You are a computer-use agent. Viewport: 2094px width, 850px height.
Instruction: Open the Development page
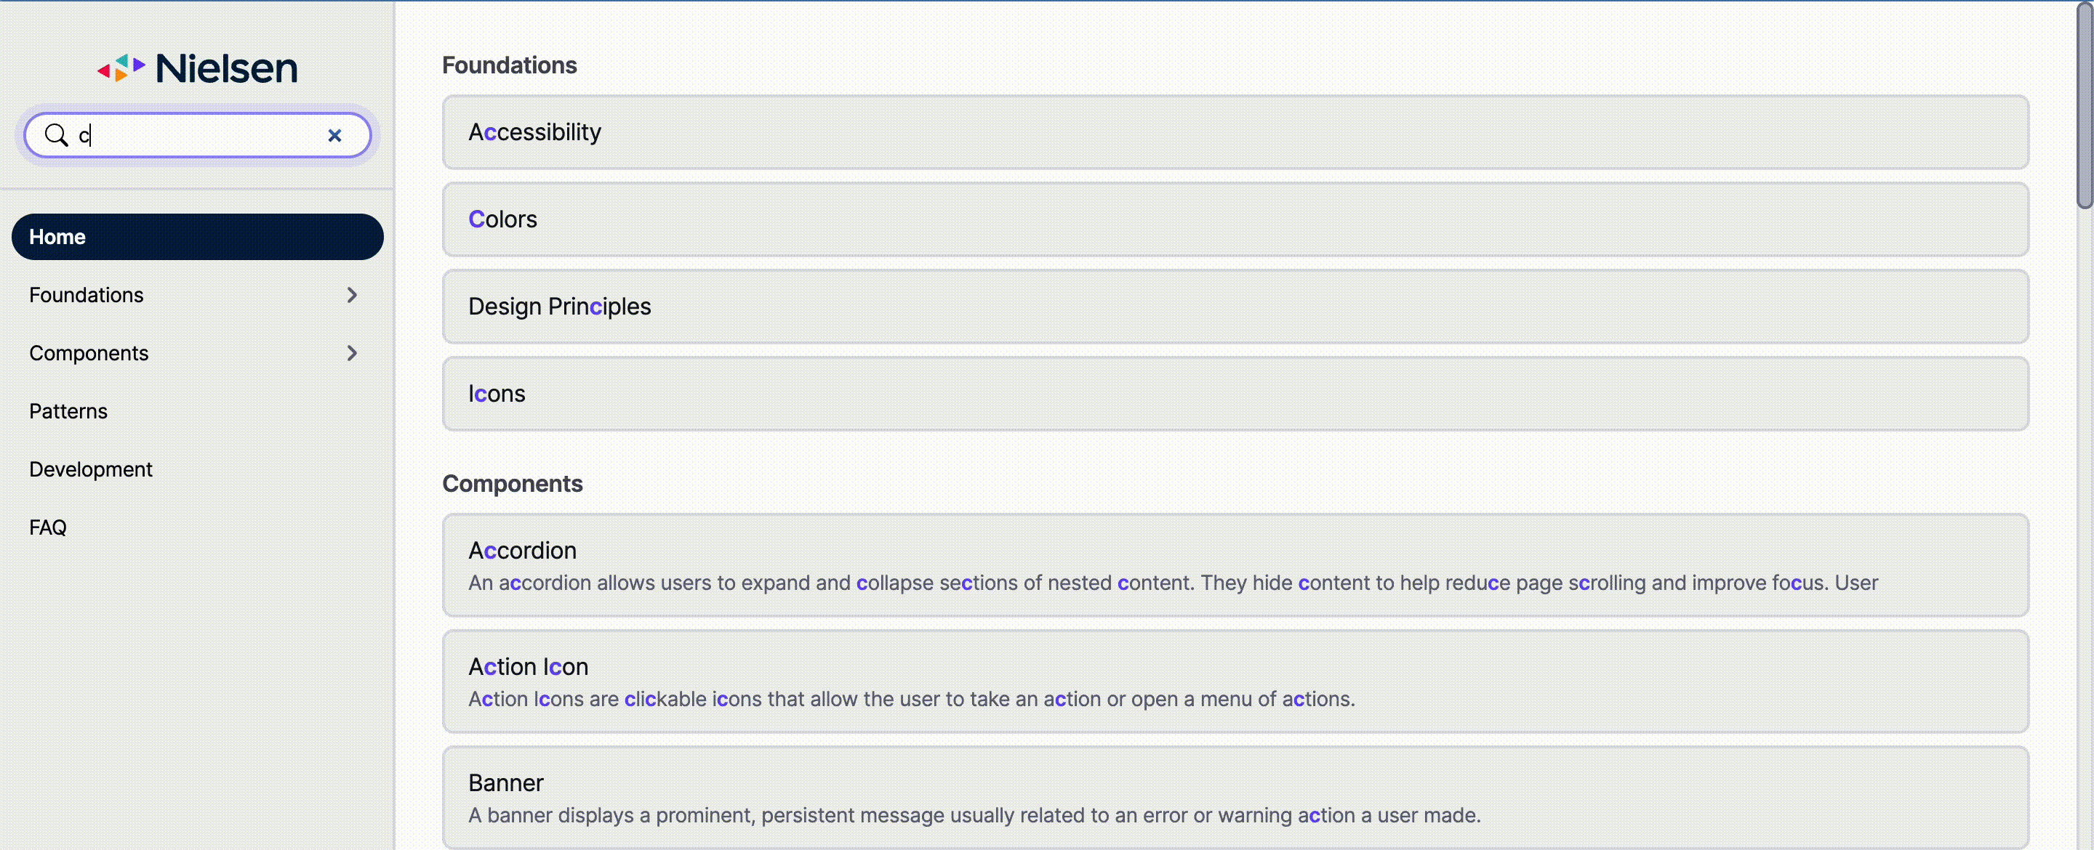[x=91, y=470]
